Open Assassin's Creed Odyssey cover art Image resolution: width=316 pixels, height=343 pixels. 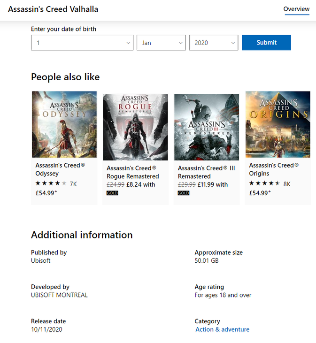[x=64, y=124]
